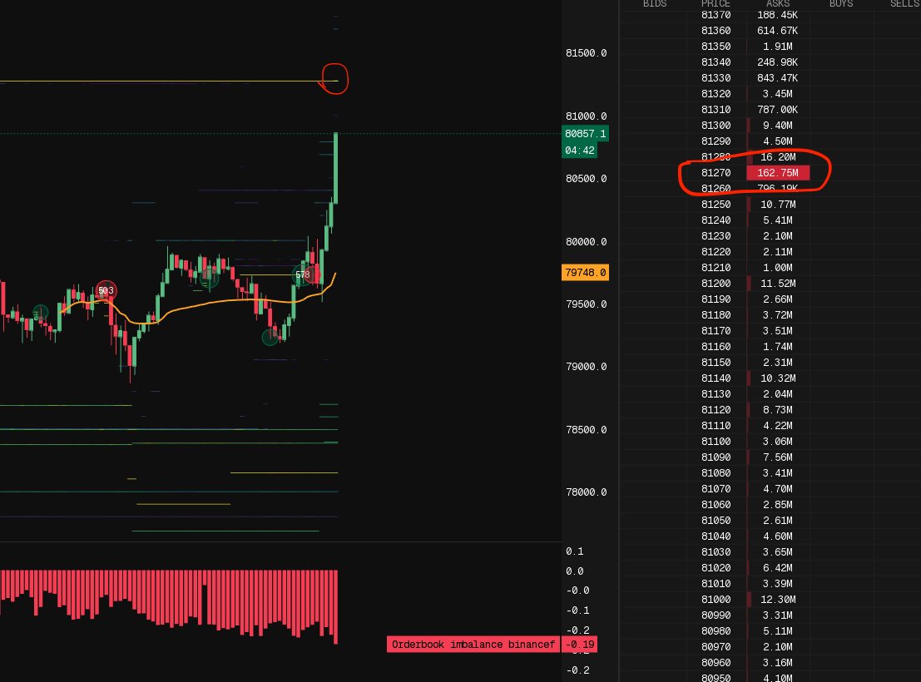Select the 1.00M ask at 81210
Image resolution: width=921 pixels, height=682 pixels.
click(x=778, y=268)
